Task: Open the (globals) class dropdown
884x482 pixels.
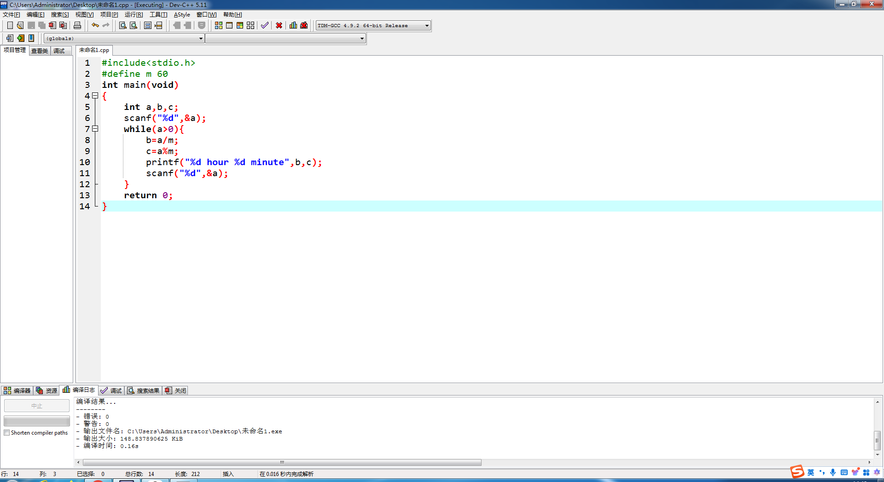Action: pyautogui.click(x=124, y=39)
